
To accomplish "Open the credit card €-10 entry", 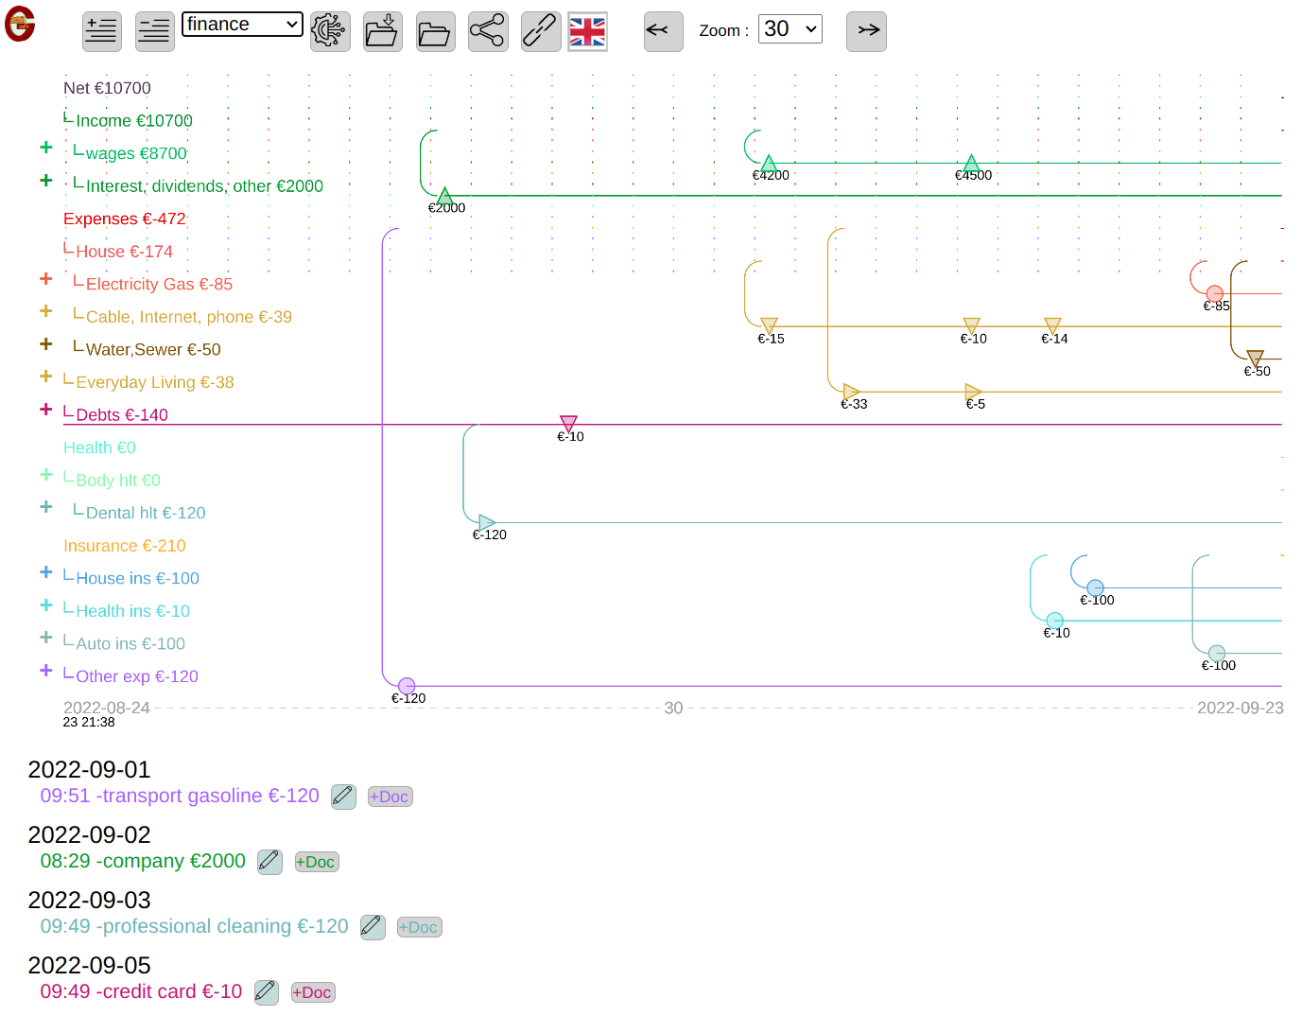I will pos(141,991).
